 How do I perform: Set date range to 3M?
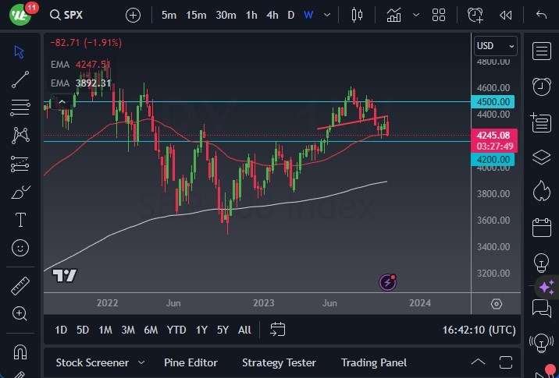click(128, 330)
